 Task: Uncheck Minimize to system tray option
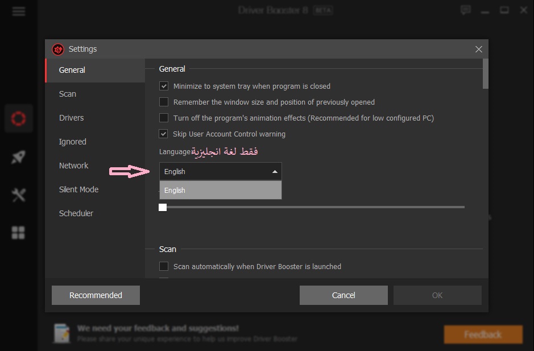[164, 86]
